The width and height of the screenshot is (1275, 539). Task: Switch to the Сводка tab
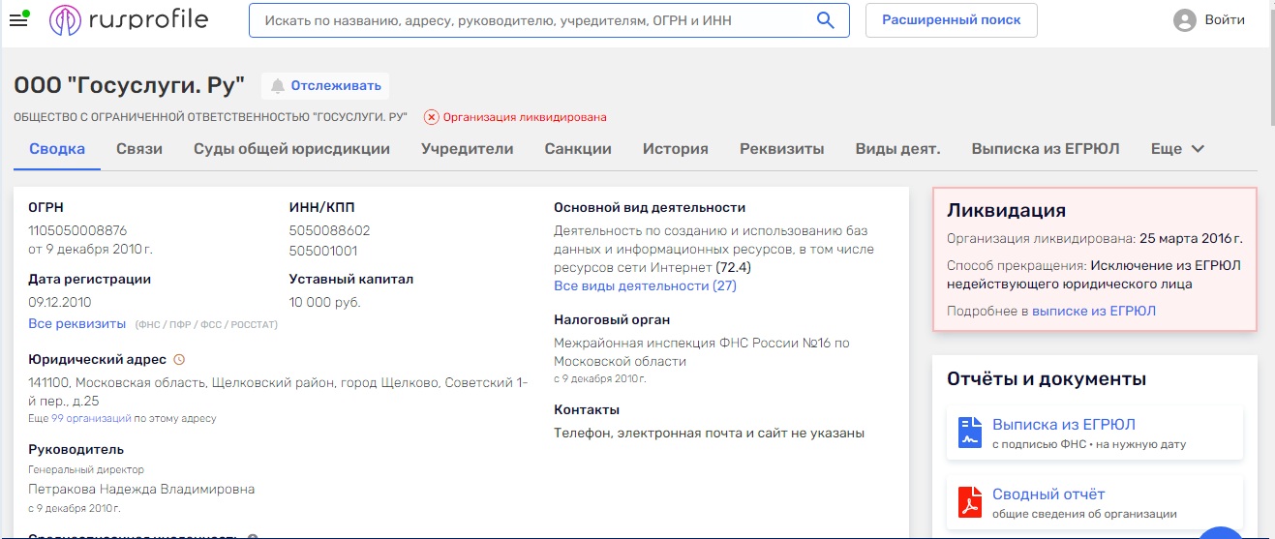(x=57, y=149)
